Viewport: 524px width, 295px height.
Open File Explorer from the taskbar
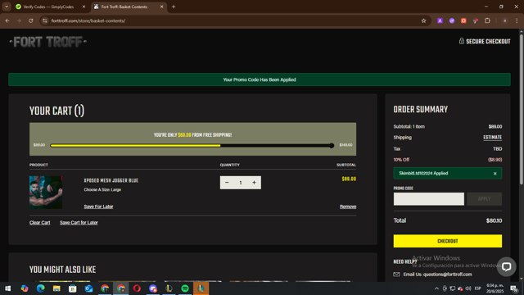coord(56,288)
